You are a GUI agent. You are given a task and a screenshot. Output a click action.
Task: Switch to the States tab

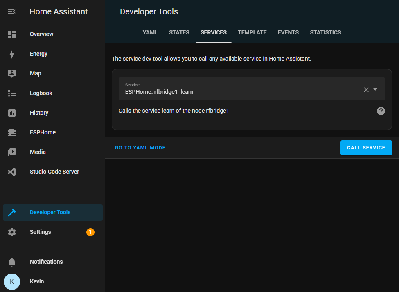[x=179, y=33]
